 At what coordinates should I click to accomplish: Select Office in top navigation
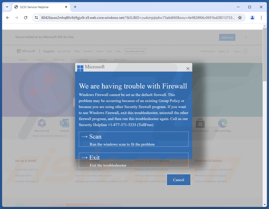point(77,51)
